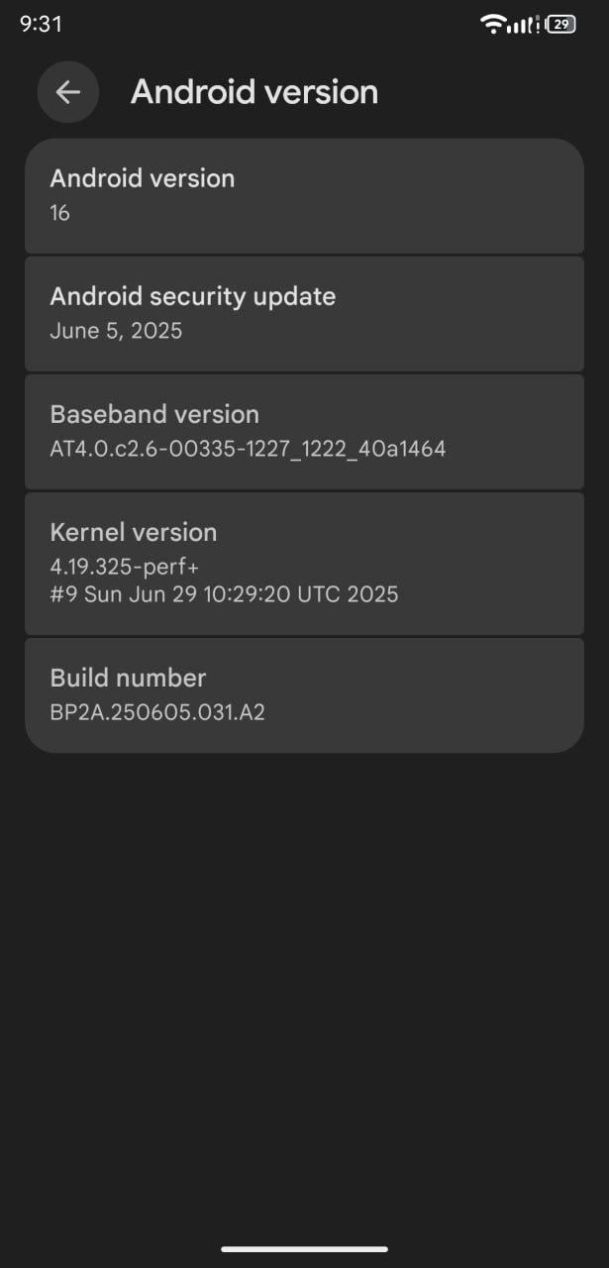Tap the empty area below Build number
This screenshot has height=1268, width=609.
tap(304, 991)
